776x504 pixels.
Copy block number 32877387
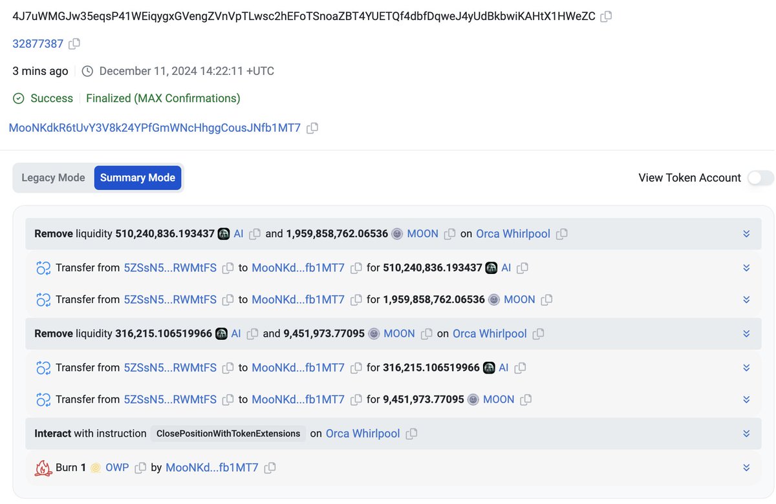74,44
